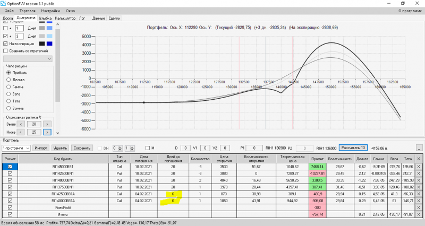The height and width of the screenshot is (226, 425).
Task: Click the X in the Итого row
Action: point(419,214)
